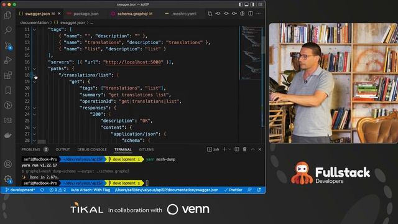Switch to the schema.graphql editor tab
This screenshot has height=224, width=398.
(135, 14)
